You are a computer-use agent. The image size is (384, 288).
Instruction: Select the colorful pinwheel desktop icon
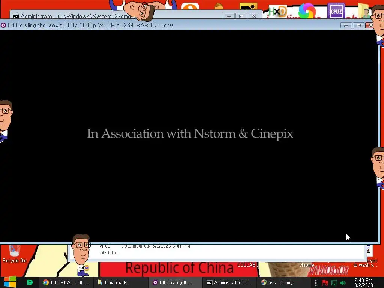307,11
